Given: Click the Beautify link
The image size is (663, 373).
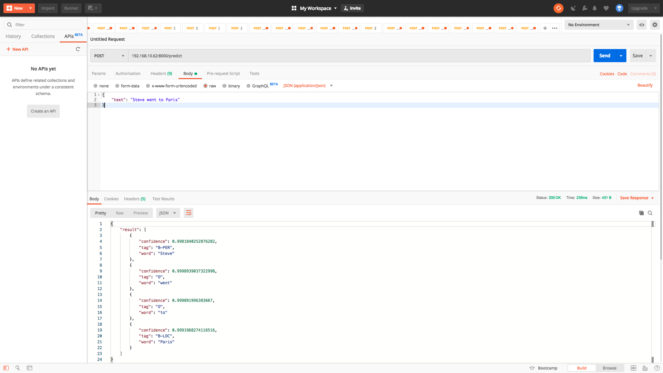Looking at the screenshot, I should (645, 85).
